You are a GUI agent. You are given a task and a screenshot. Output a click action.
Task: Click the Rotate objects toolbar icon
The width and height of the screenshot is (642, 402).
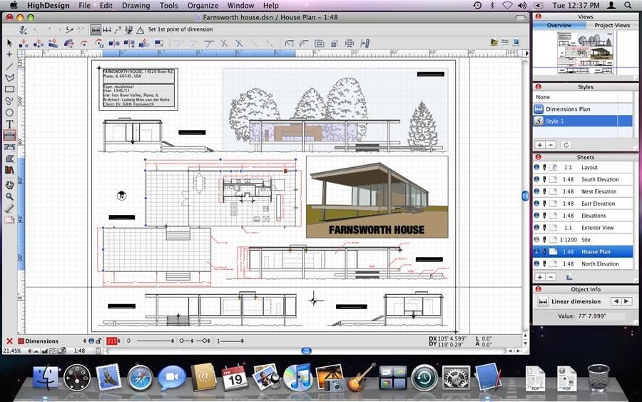(x=84, y=43)
